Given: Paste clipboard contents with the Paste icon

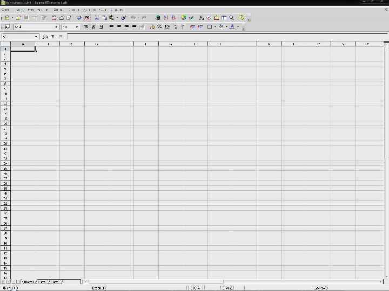Looking at the screenshot, I should 112,18.
